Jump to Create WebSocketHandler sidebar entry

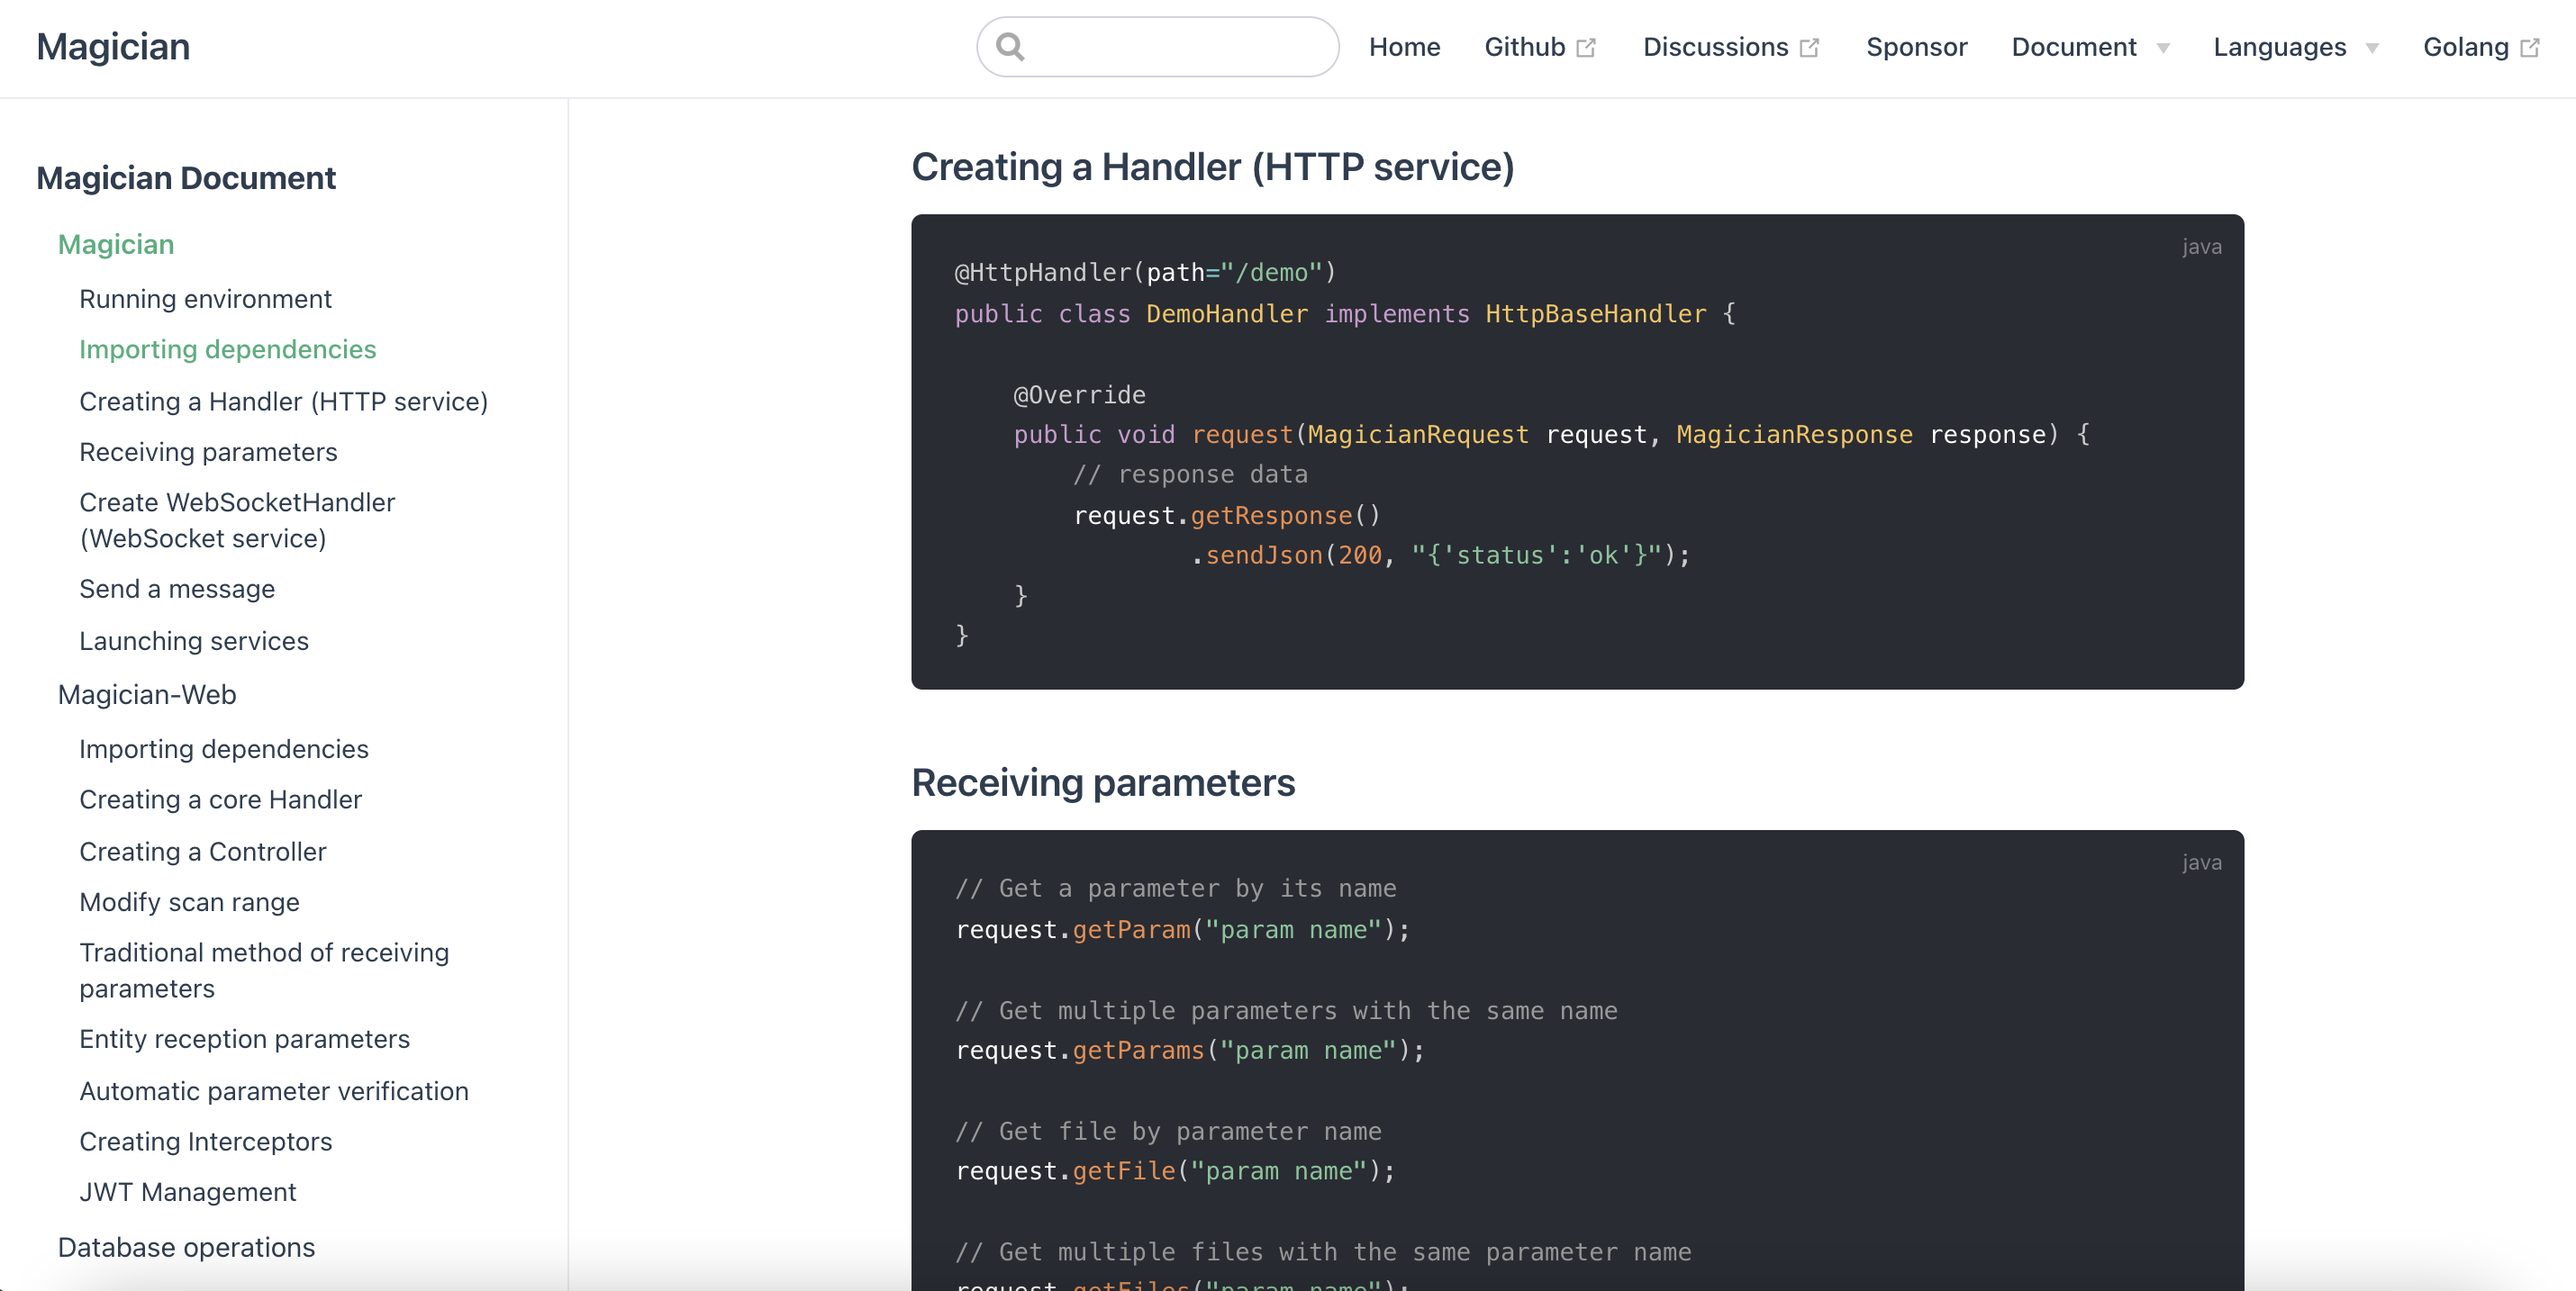pyautogui.click(x=237, y=519)
